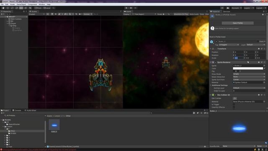Select the Rotate tool in the toolbar
Image resolution: width=268 pixels, height=151 pixels.
point(12,8)
